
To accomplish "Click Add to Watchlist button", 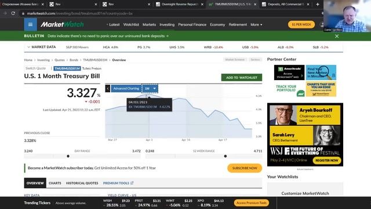I will tap(242, 77).
